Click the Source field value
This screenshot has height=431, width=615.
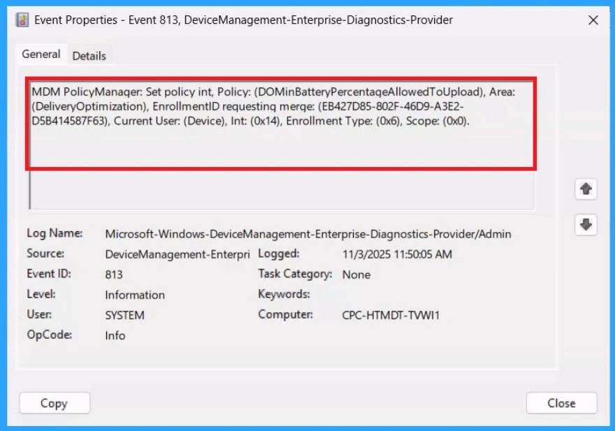pyautogui.click(x=177, y=254)
